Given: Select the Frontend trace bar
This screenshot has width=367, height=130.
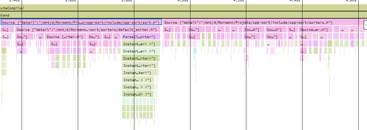Looking at the screenshot, I should tap(184, 15).
